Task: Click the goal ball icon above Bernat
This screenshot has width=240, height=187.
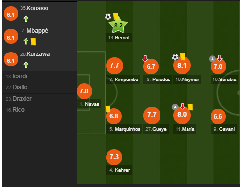Action: [108, 17]
